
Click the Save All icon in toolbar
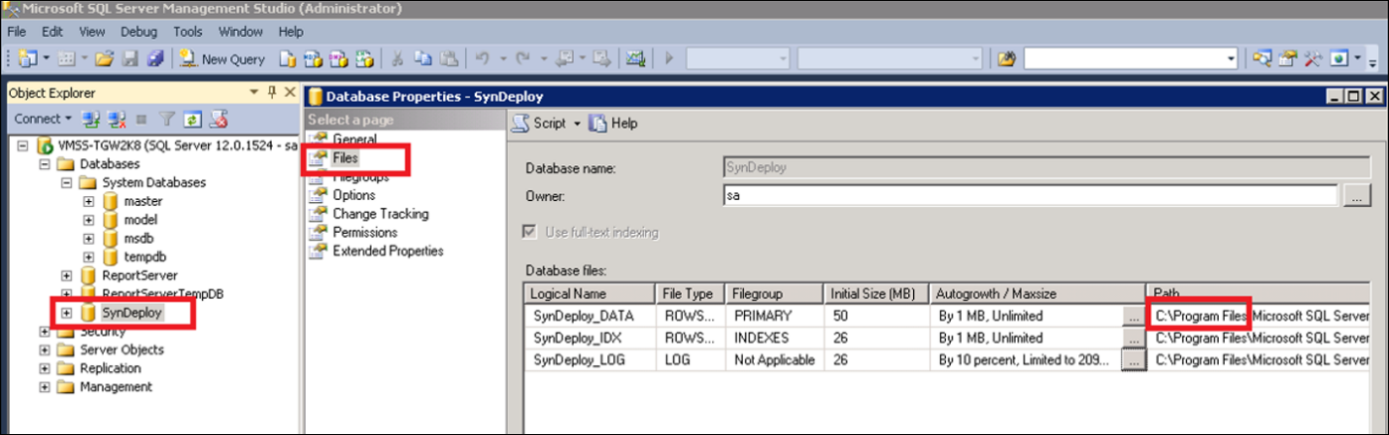click(155, 58)
